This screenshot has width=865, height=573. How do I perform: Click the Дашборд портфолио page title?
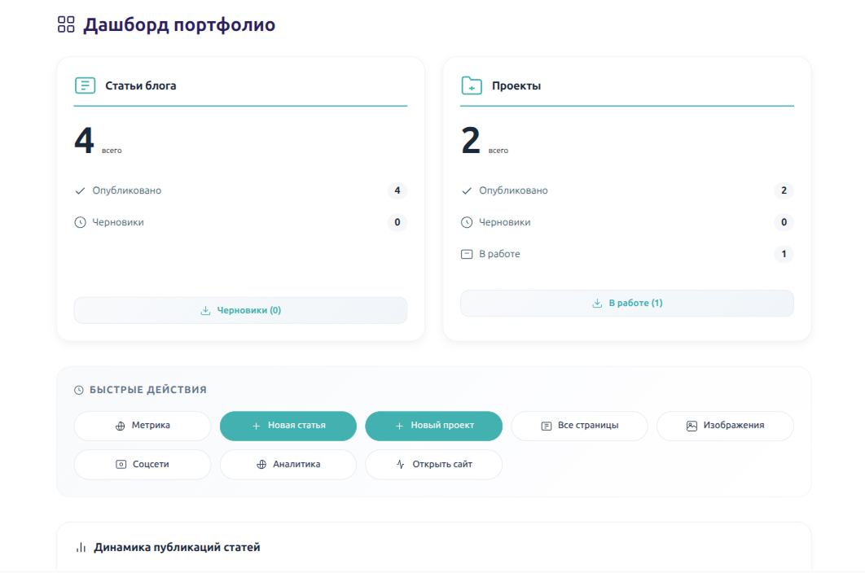click(x=179, y=24)
